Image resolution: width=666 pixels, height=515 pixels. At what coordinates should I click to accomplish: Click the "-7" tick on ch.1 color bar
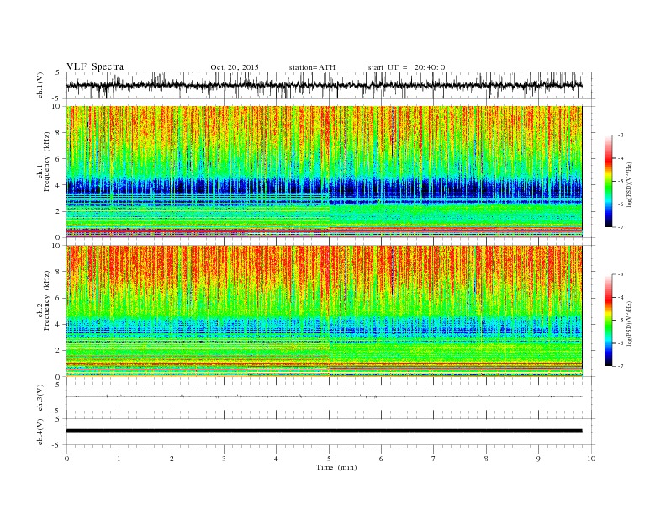[x=620, y=227]
